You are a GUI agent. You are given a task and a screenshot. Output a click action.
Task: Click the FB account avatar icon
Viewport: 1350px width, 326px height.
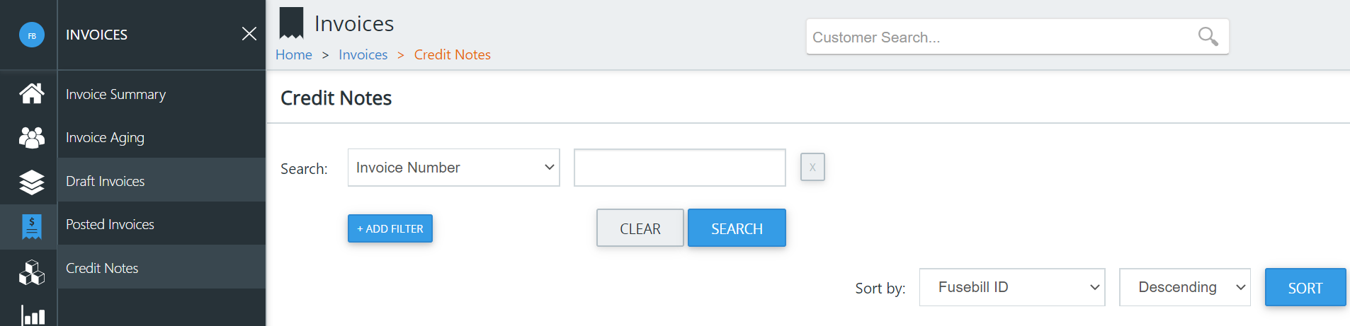click(31, 35)
